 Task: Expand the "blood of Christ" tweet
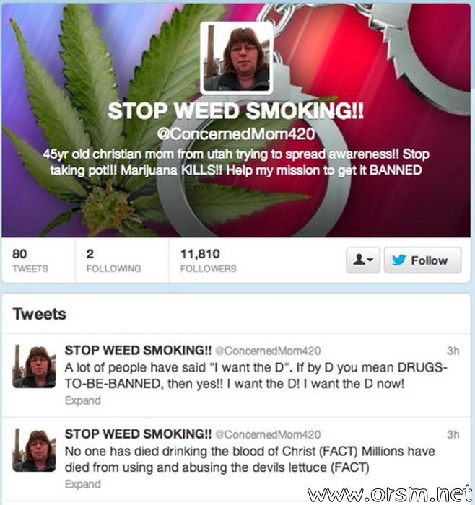pos(83,484)
